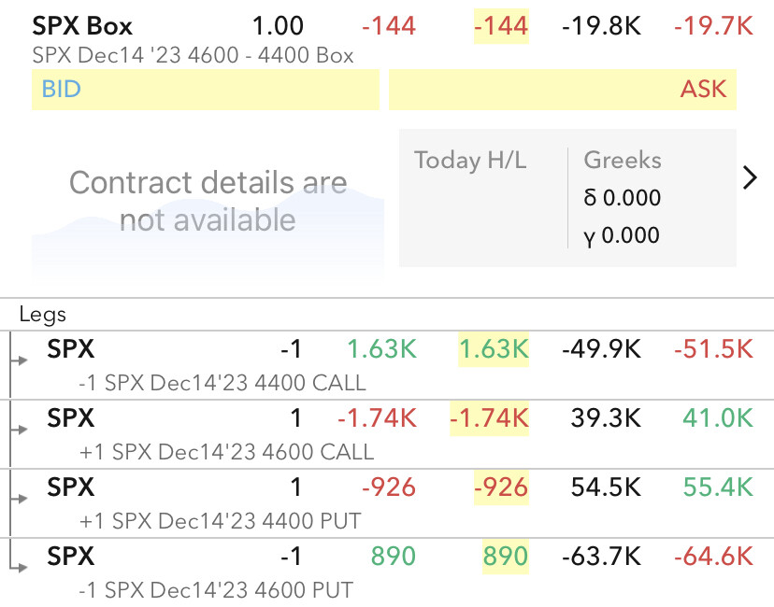Tap the highlighted -144 value in the SPX Box row
Screen dimensions: 774x607
pos(501,27)
